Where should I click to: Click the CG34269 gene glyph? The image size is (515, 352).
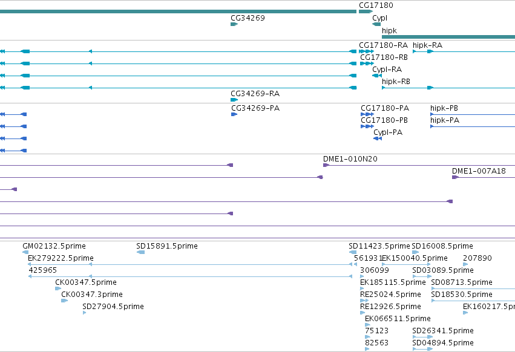(x=234, y=24)
